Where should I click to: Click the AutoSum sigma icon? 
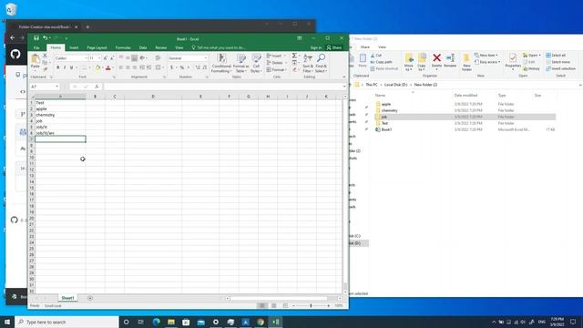coord(294,56)
